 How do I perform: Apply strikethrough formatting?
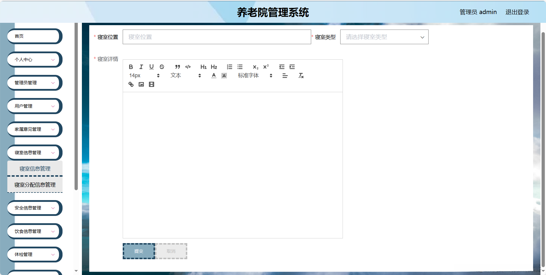pos(162,67)
